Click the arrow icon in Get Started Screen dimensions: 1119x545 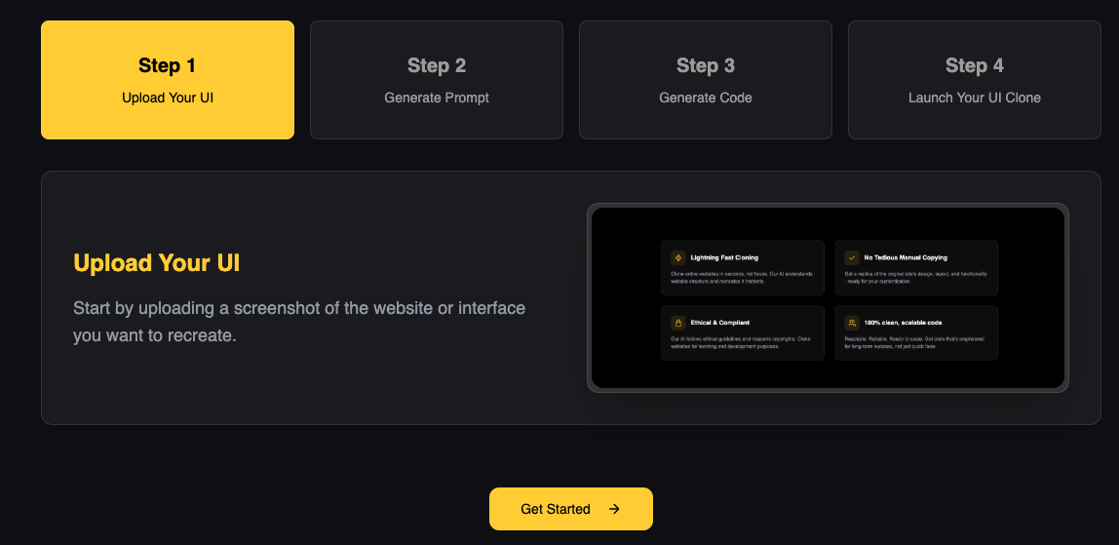[x=614, y=509]
